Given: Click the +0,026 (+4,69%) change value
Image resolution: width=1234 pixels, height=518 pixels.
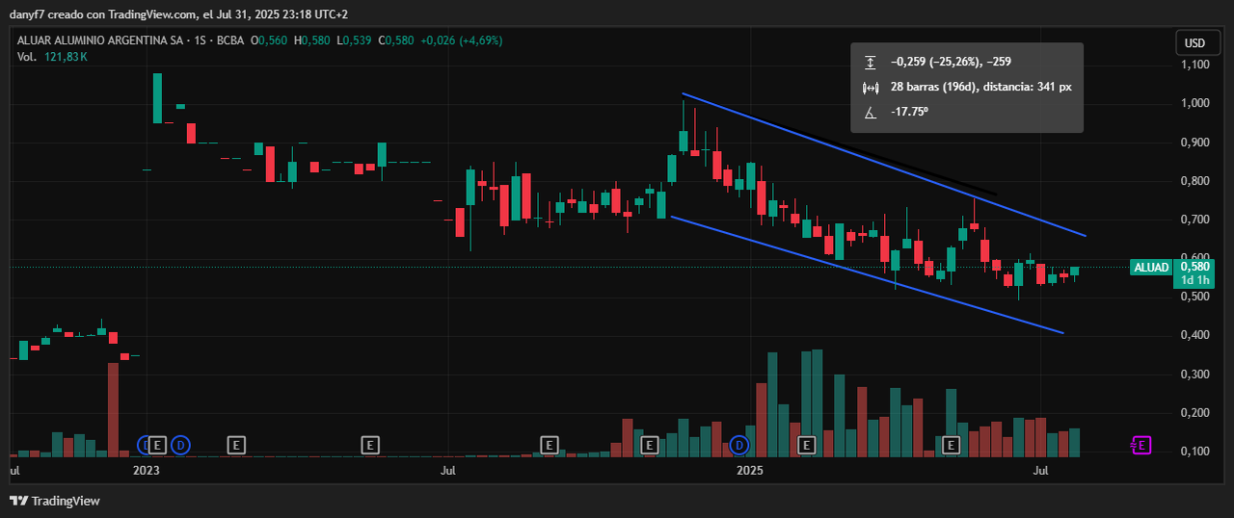Looking at the screenshot, I should 462,40.
